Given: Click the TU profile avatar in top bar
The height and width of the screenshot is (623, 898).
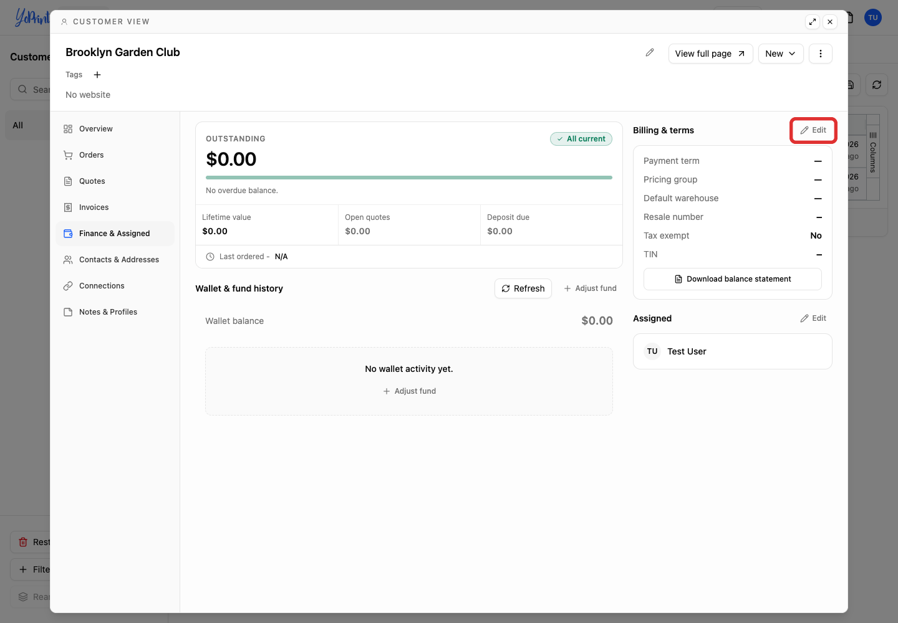Looking at the screenshot, I should point(873,17).
